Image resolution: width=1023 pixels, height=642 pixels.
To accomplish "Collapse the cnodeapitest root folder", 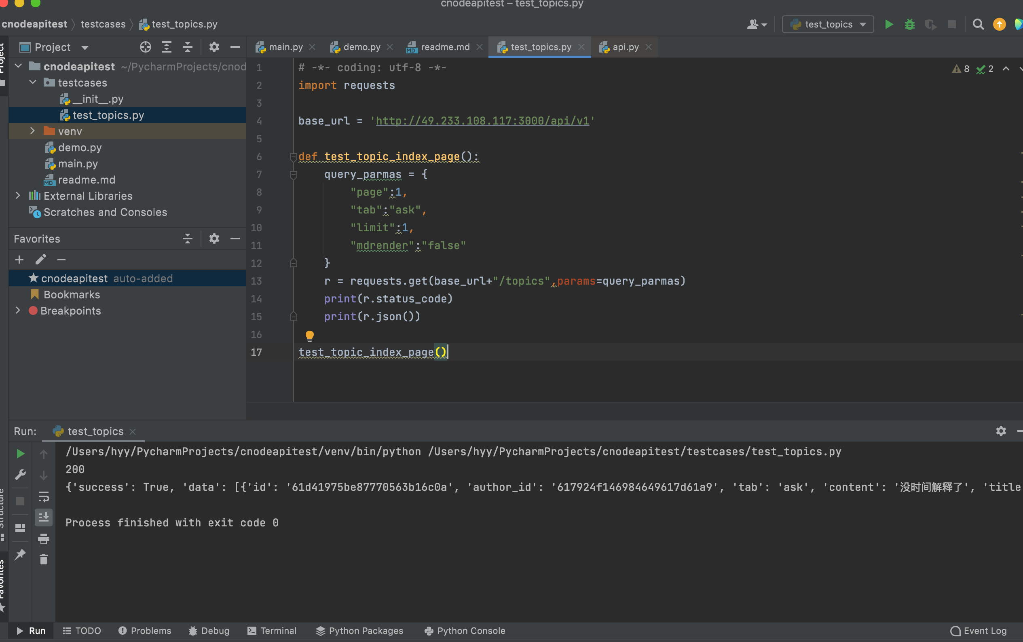I will (18, 66).
